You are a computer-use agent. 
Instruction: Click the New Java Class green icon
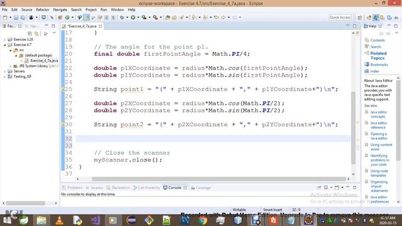(x=67, y=18)
